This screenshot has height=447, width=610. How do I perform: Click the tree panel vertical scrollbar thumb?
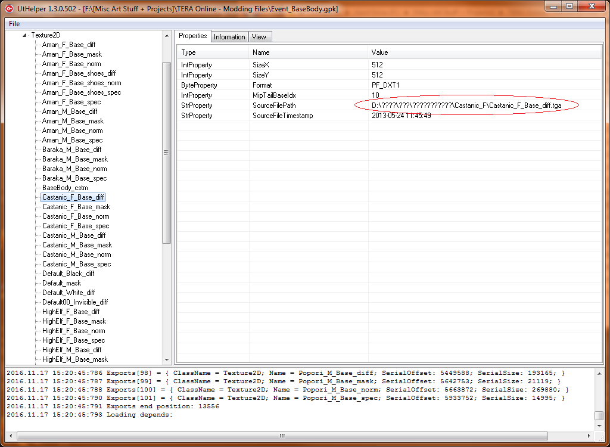point(167,152)
